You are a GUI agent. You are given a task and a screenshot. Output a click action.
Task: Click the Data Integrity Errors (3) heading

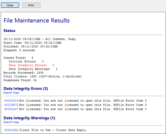click(26, 89)
